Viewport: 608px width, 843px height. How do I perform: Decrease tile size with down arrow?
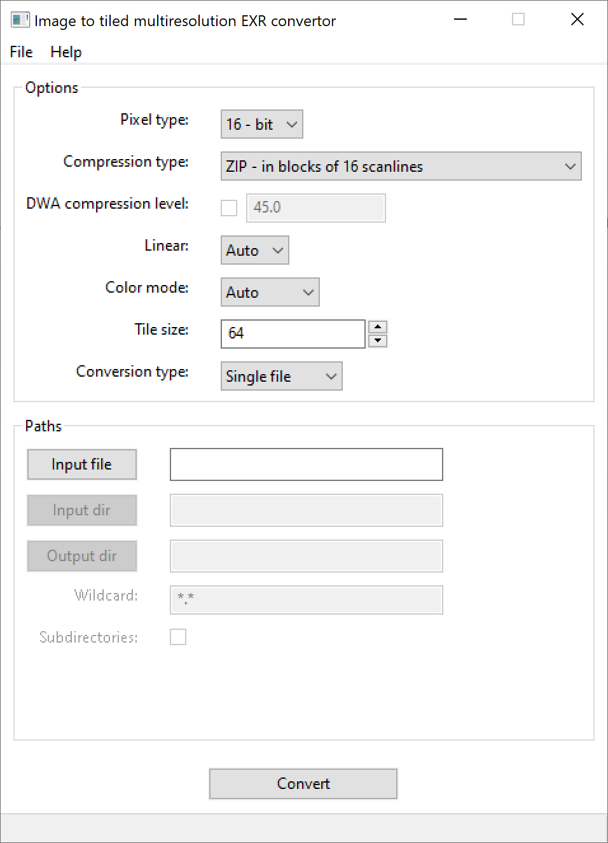click(378, 340)
